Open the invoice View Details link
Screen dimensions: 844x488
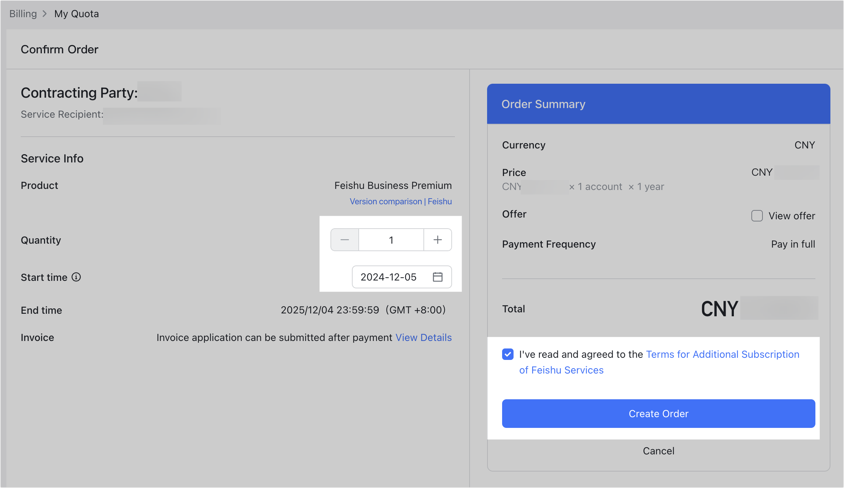pyautogui.click(x=423, y=337)
